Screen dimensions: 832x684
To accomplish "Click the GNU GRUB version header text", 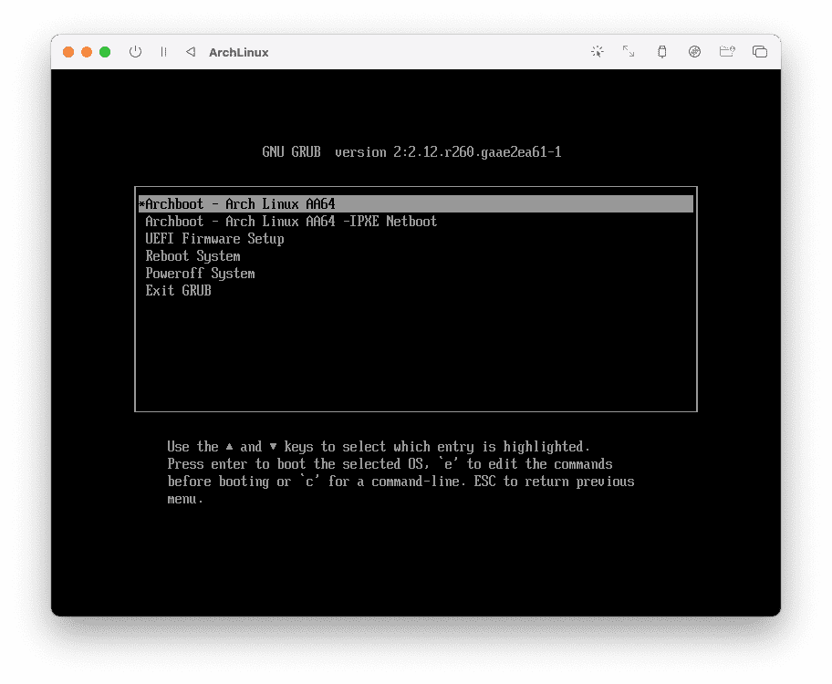I will tap(411, 152).
